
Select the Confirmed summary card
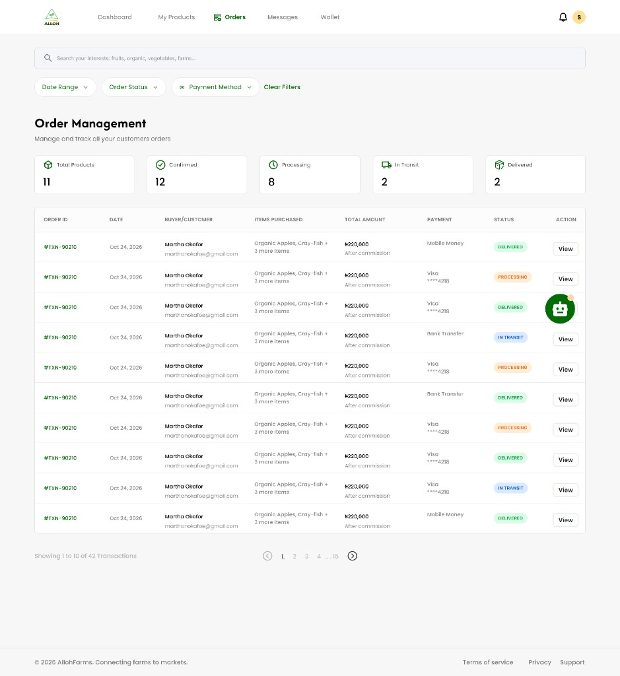[197, 174]
